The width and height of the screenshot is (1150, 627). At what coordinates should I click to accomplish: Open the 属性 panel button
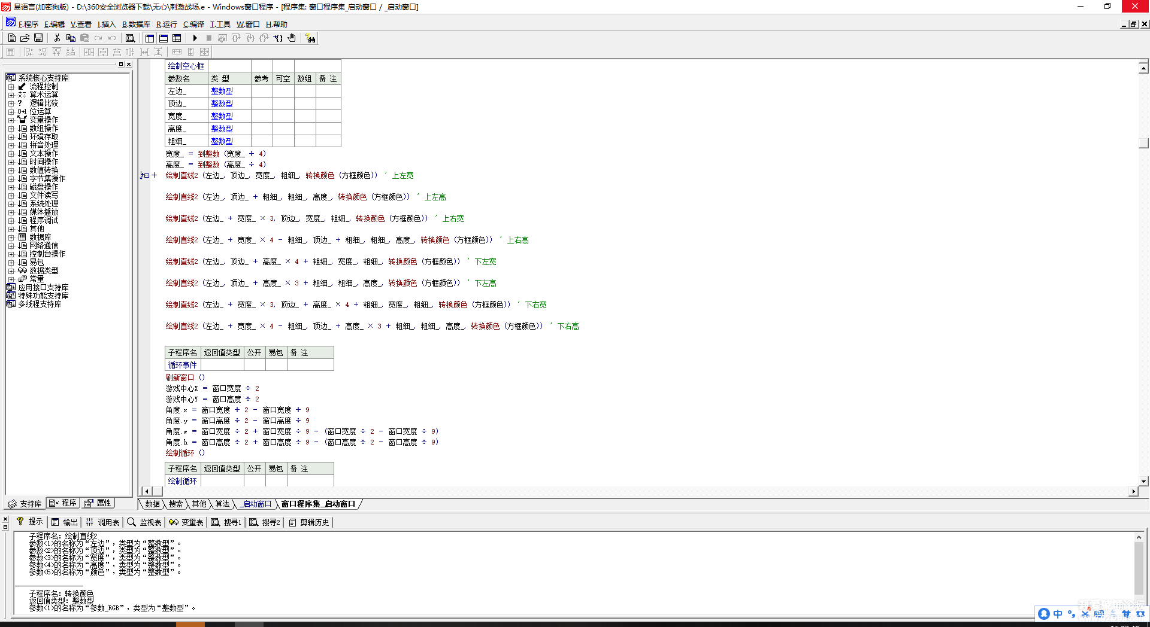click(x=98, y=503)
